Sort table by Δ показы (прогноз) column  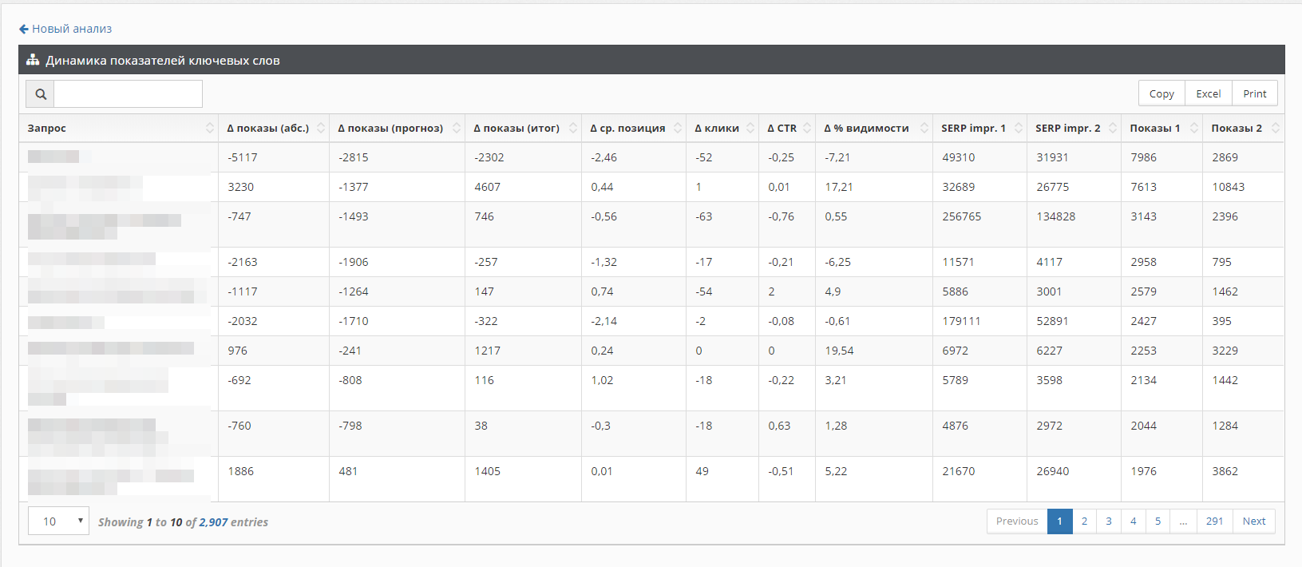[x=456, y=128]
